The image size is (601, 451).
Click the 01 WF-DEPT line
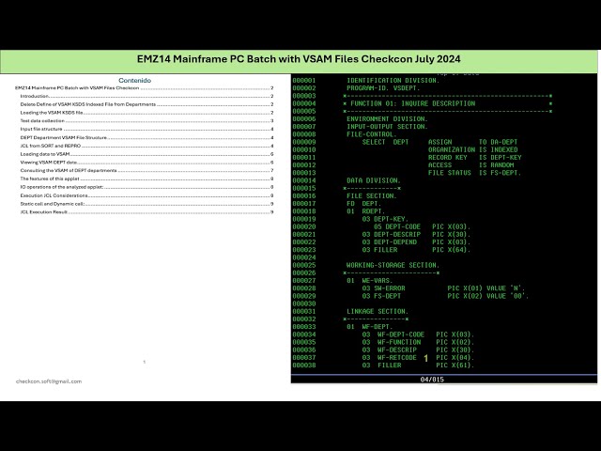click(370, 327)
